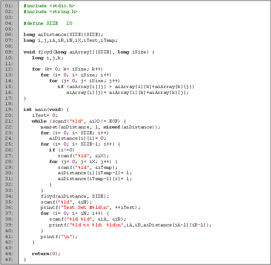Click the 'void floyd(long aiArray[][SIZE]' function header

click(89, 52)
